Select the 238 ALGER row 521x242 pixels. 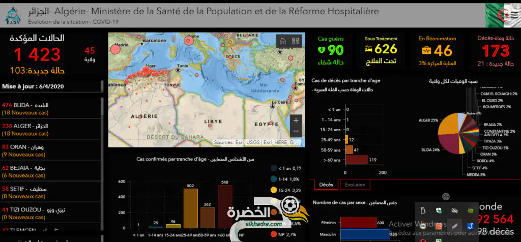click(x=50, y=130)
